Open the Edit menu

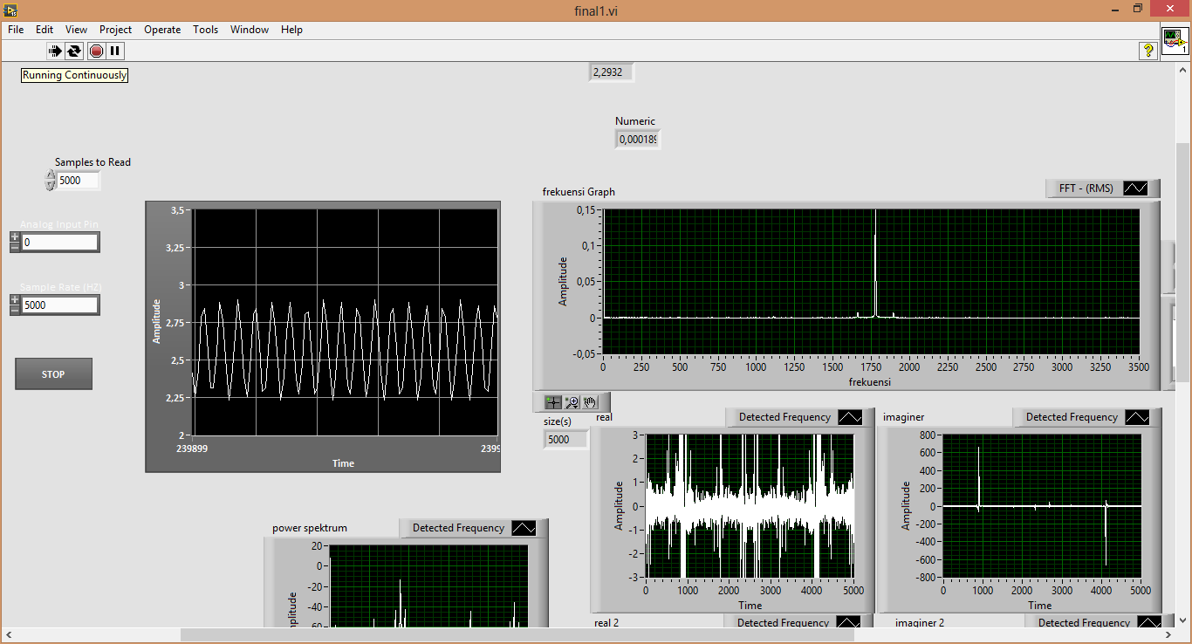[x=45, y=30]
